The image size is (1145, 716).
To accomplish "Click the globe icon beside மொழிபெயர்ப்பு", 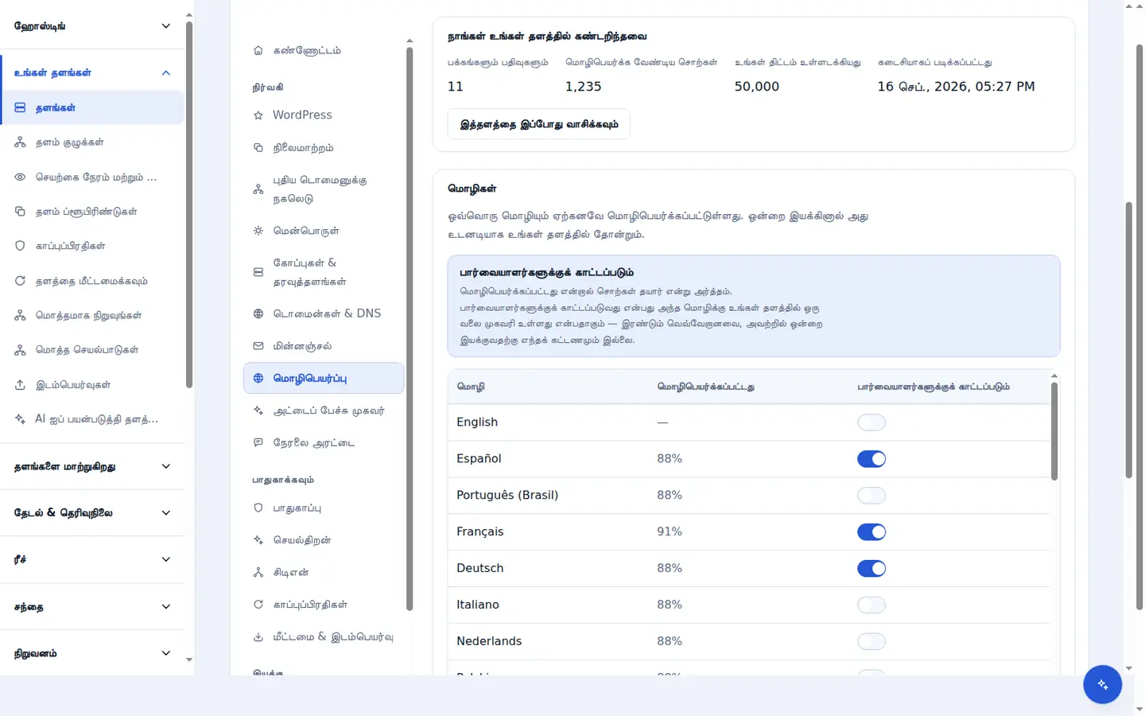I will click(x=258, y=379).
